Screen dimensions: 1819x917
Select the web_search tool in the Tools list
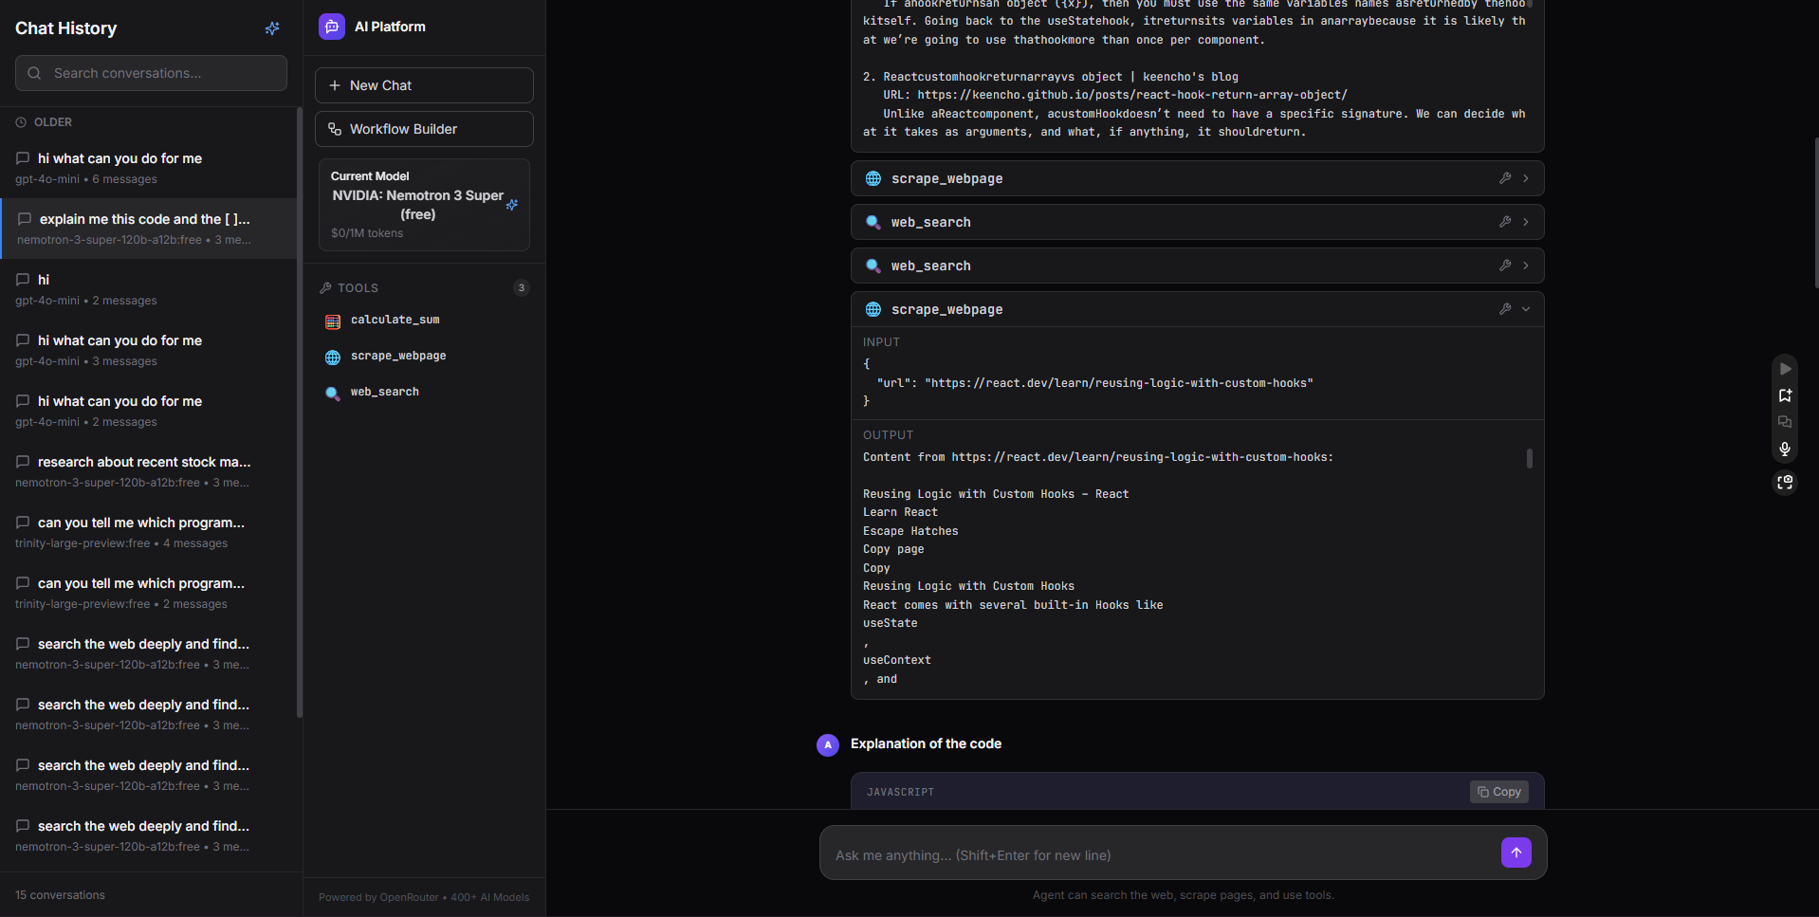[384, 393]
